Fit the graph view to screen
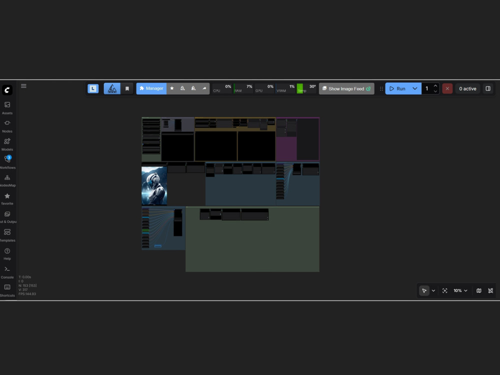The height and width of the screenshot is (375, 500). tap(445, 290)
